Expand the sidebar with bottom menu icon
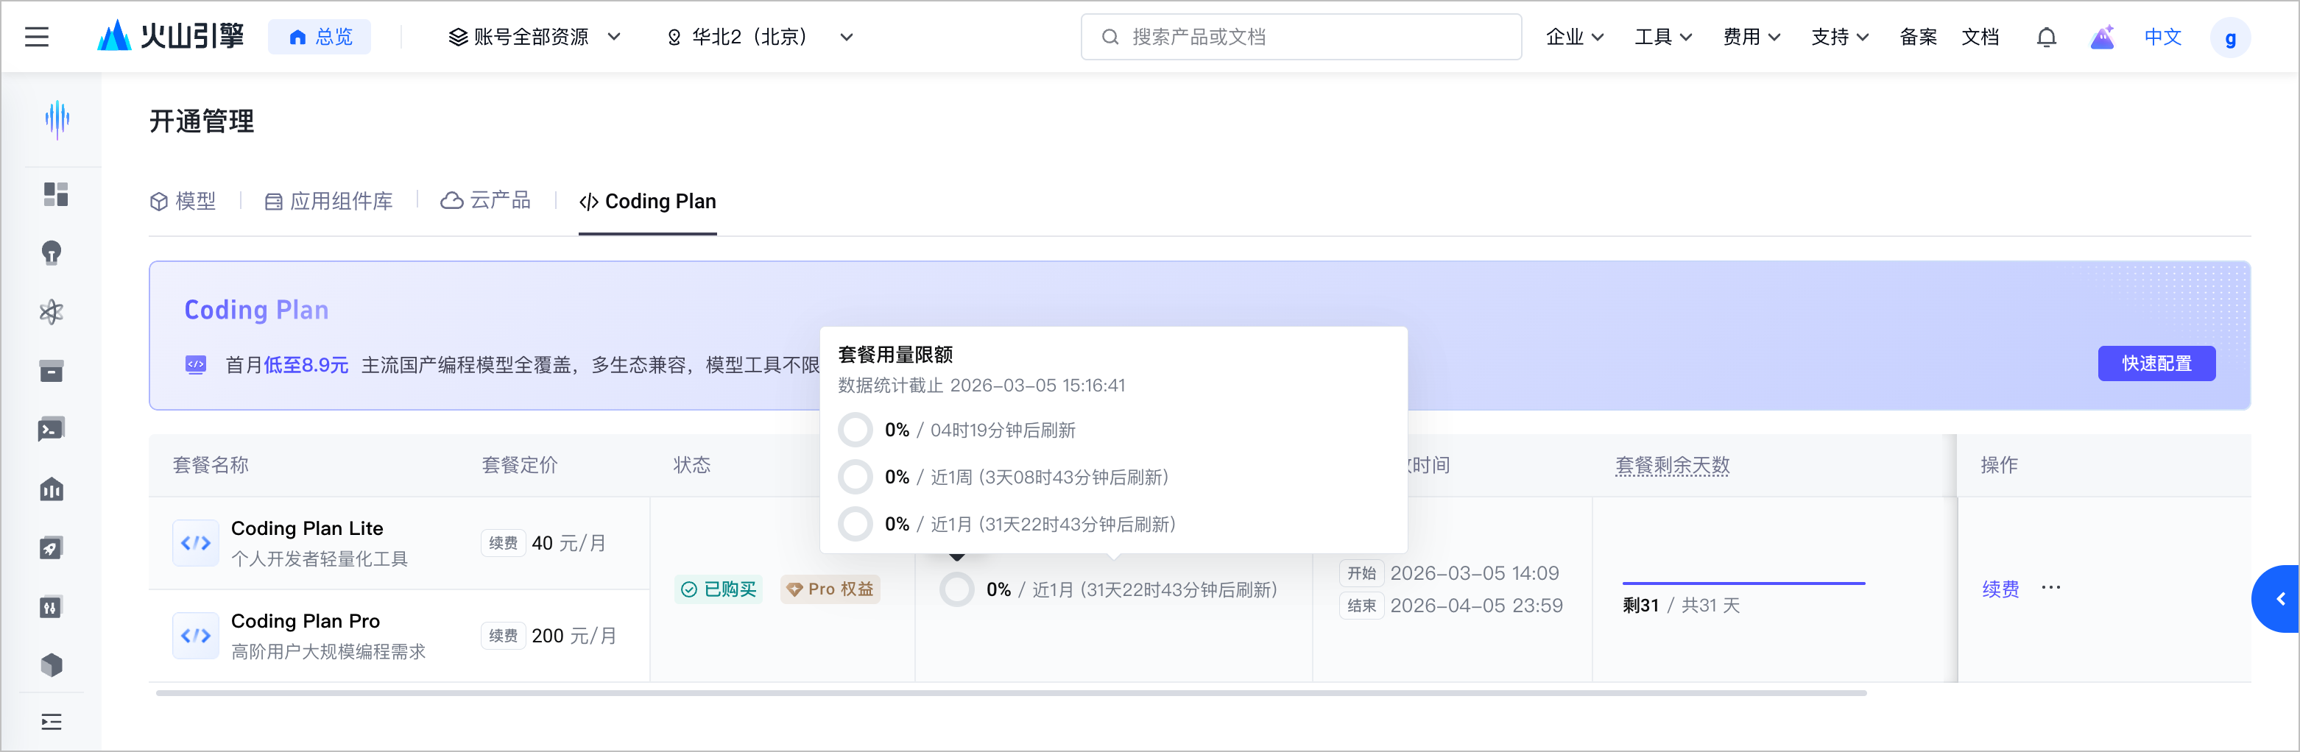The image size is (2300, 752). (x=52, y=722)
